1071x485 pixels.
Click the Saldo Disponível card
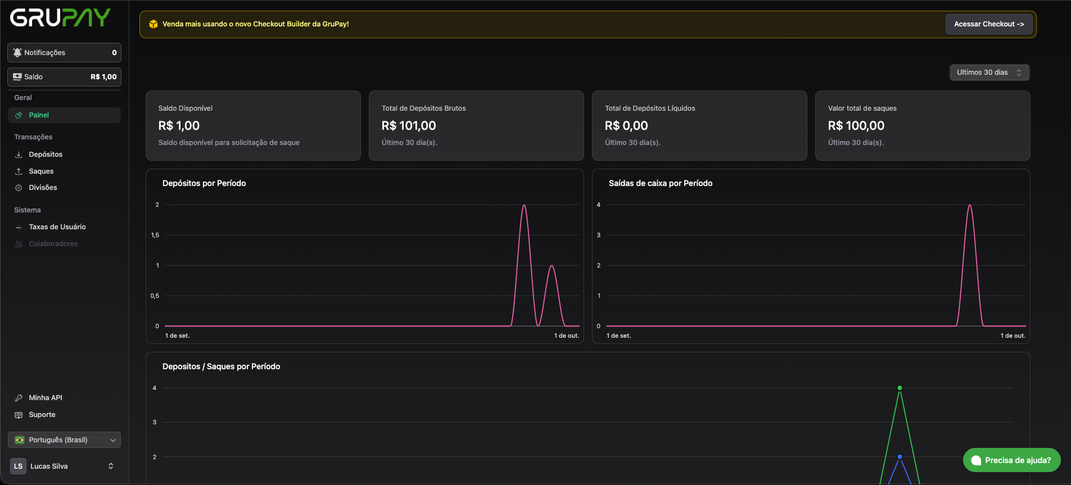coord(253,125)
